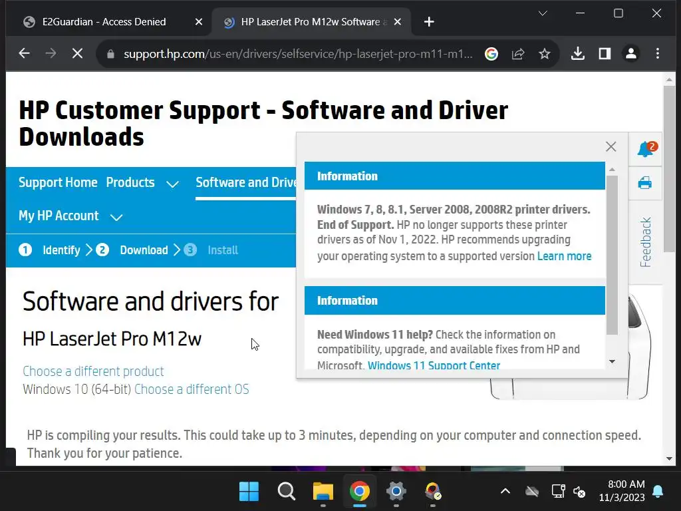
Task: Expand My HP Account menu
Action: [70, 216]
